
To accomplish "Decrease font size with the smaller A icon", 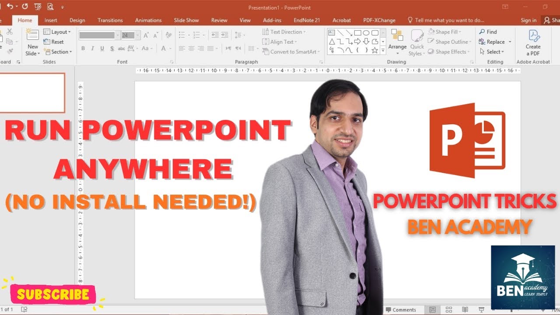I will (156, 35).
